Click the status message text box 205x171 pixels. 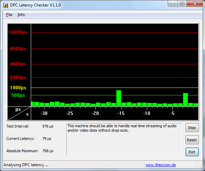pos(124,140)
